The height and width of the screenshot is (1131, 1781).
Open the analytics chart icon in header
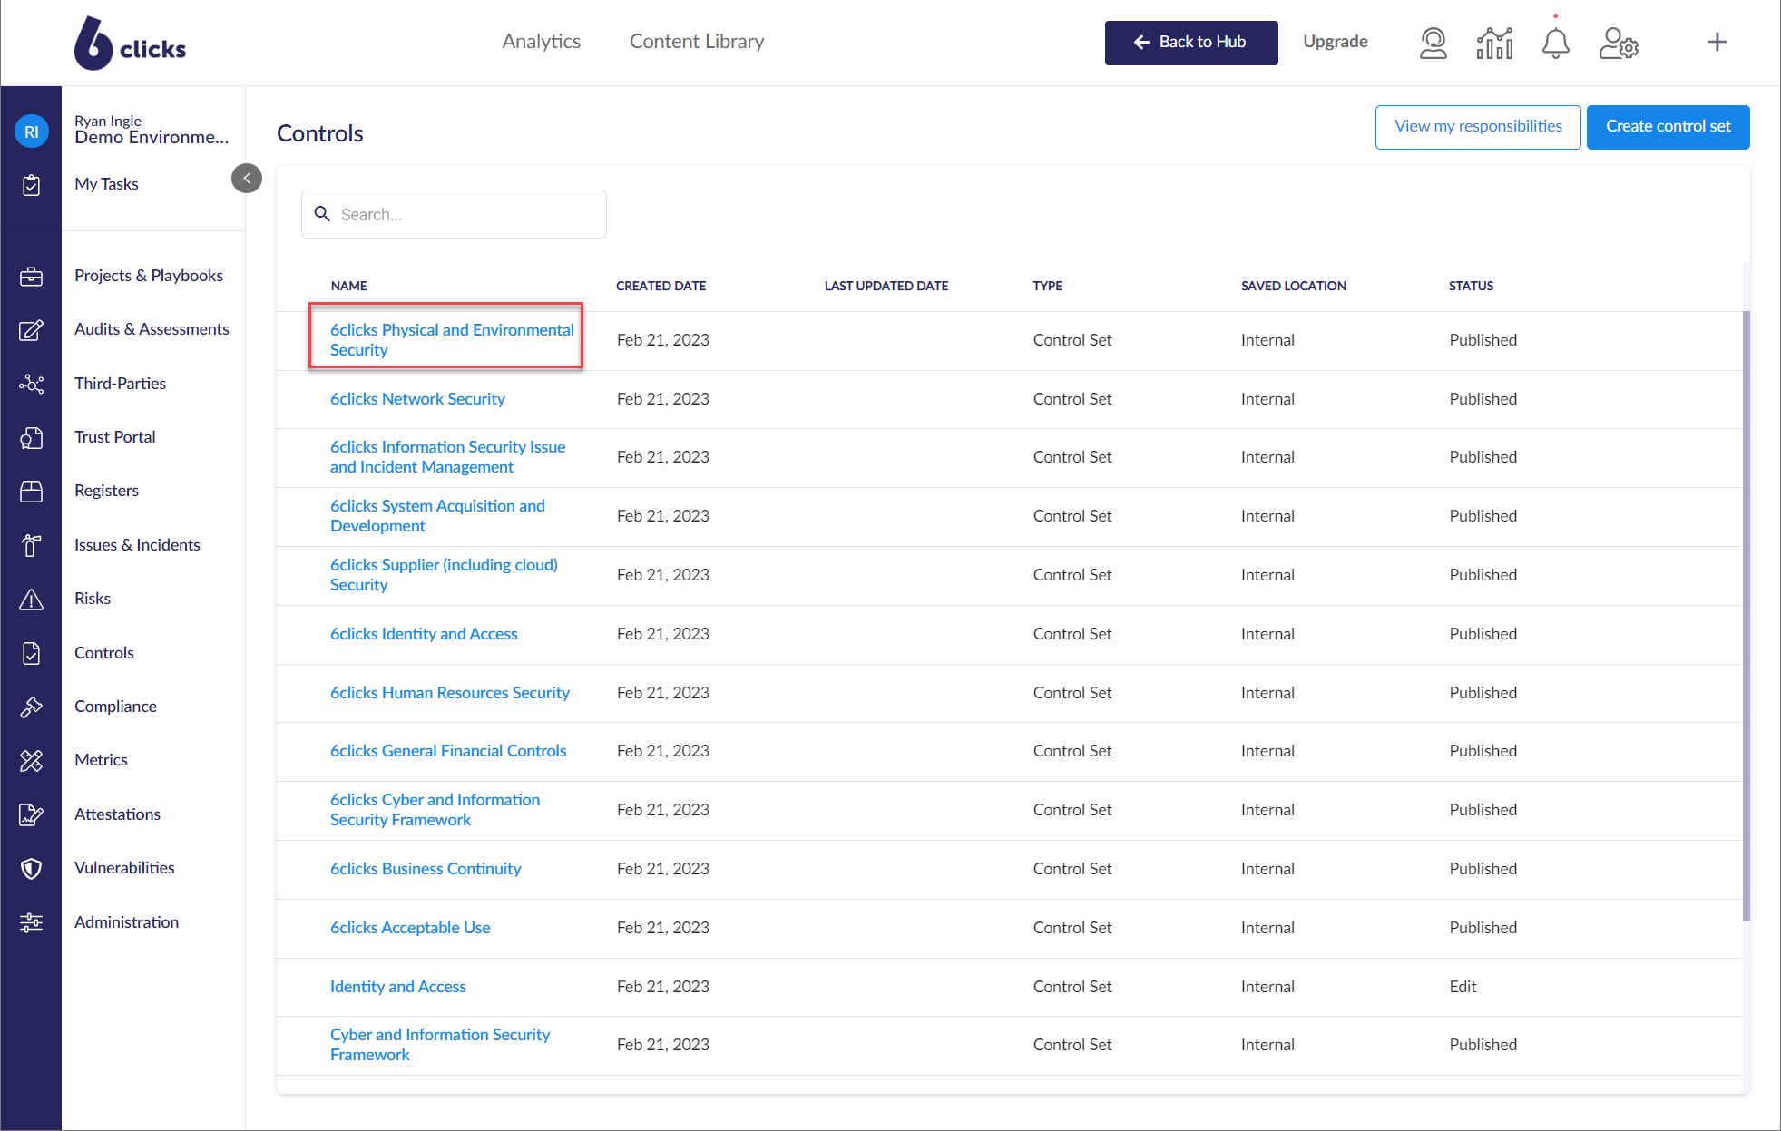pos(1494,43)
